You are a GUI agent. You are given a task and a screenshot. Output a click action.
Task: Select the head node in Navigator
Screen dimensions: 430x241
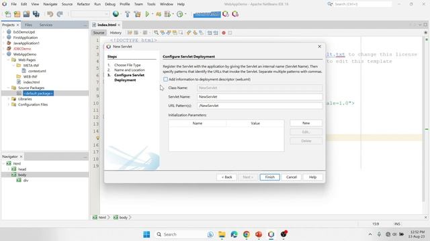22,169
